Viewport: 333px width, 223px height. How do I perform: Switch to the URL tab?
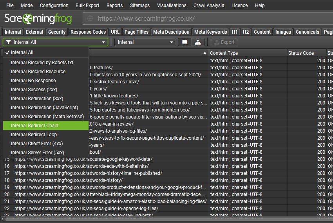(115, 32)
